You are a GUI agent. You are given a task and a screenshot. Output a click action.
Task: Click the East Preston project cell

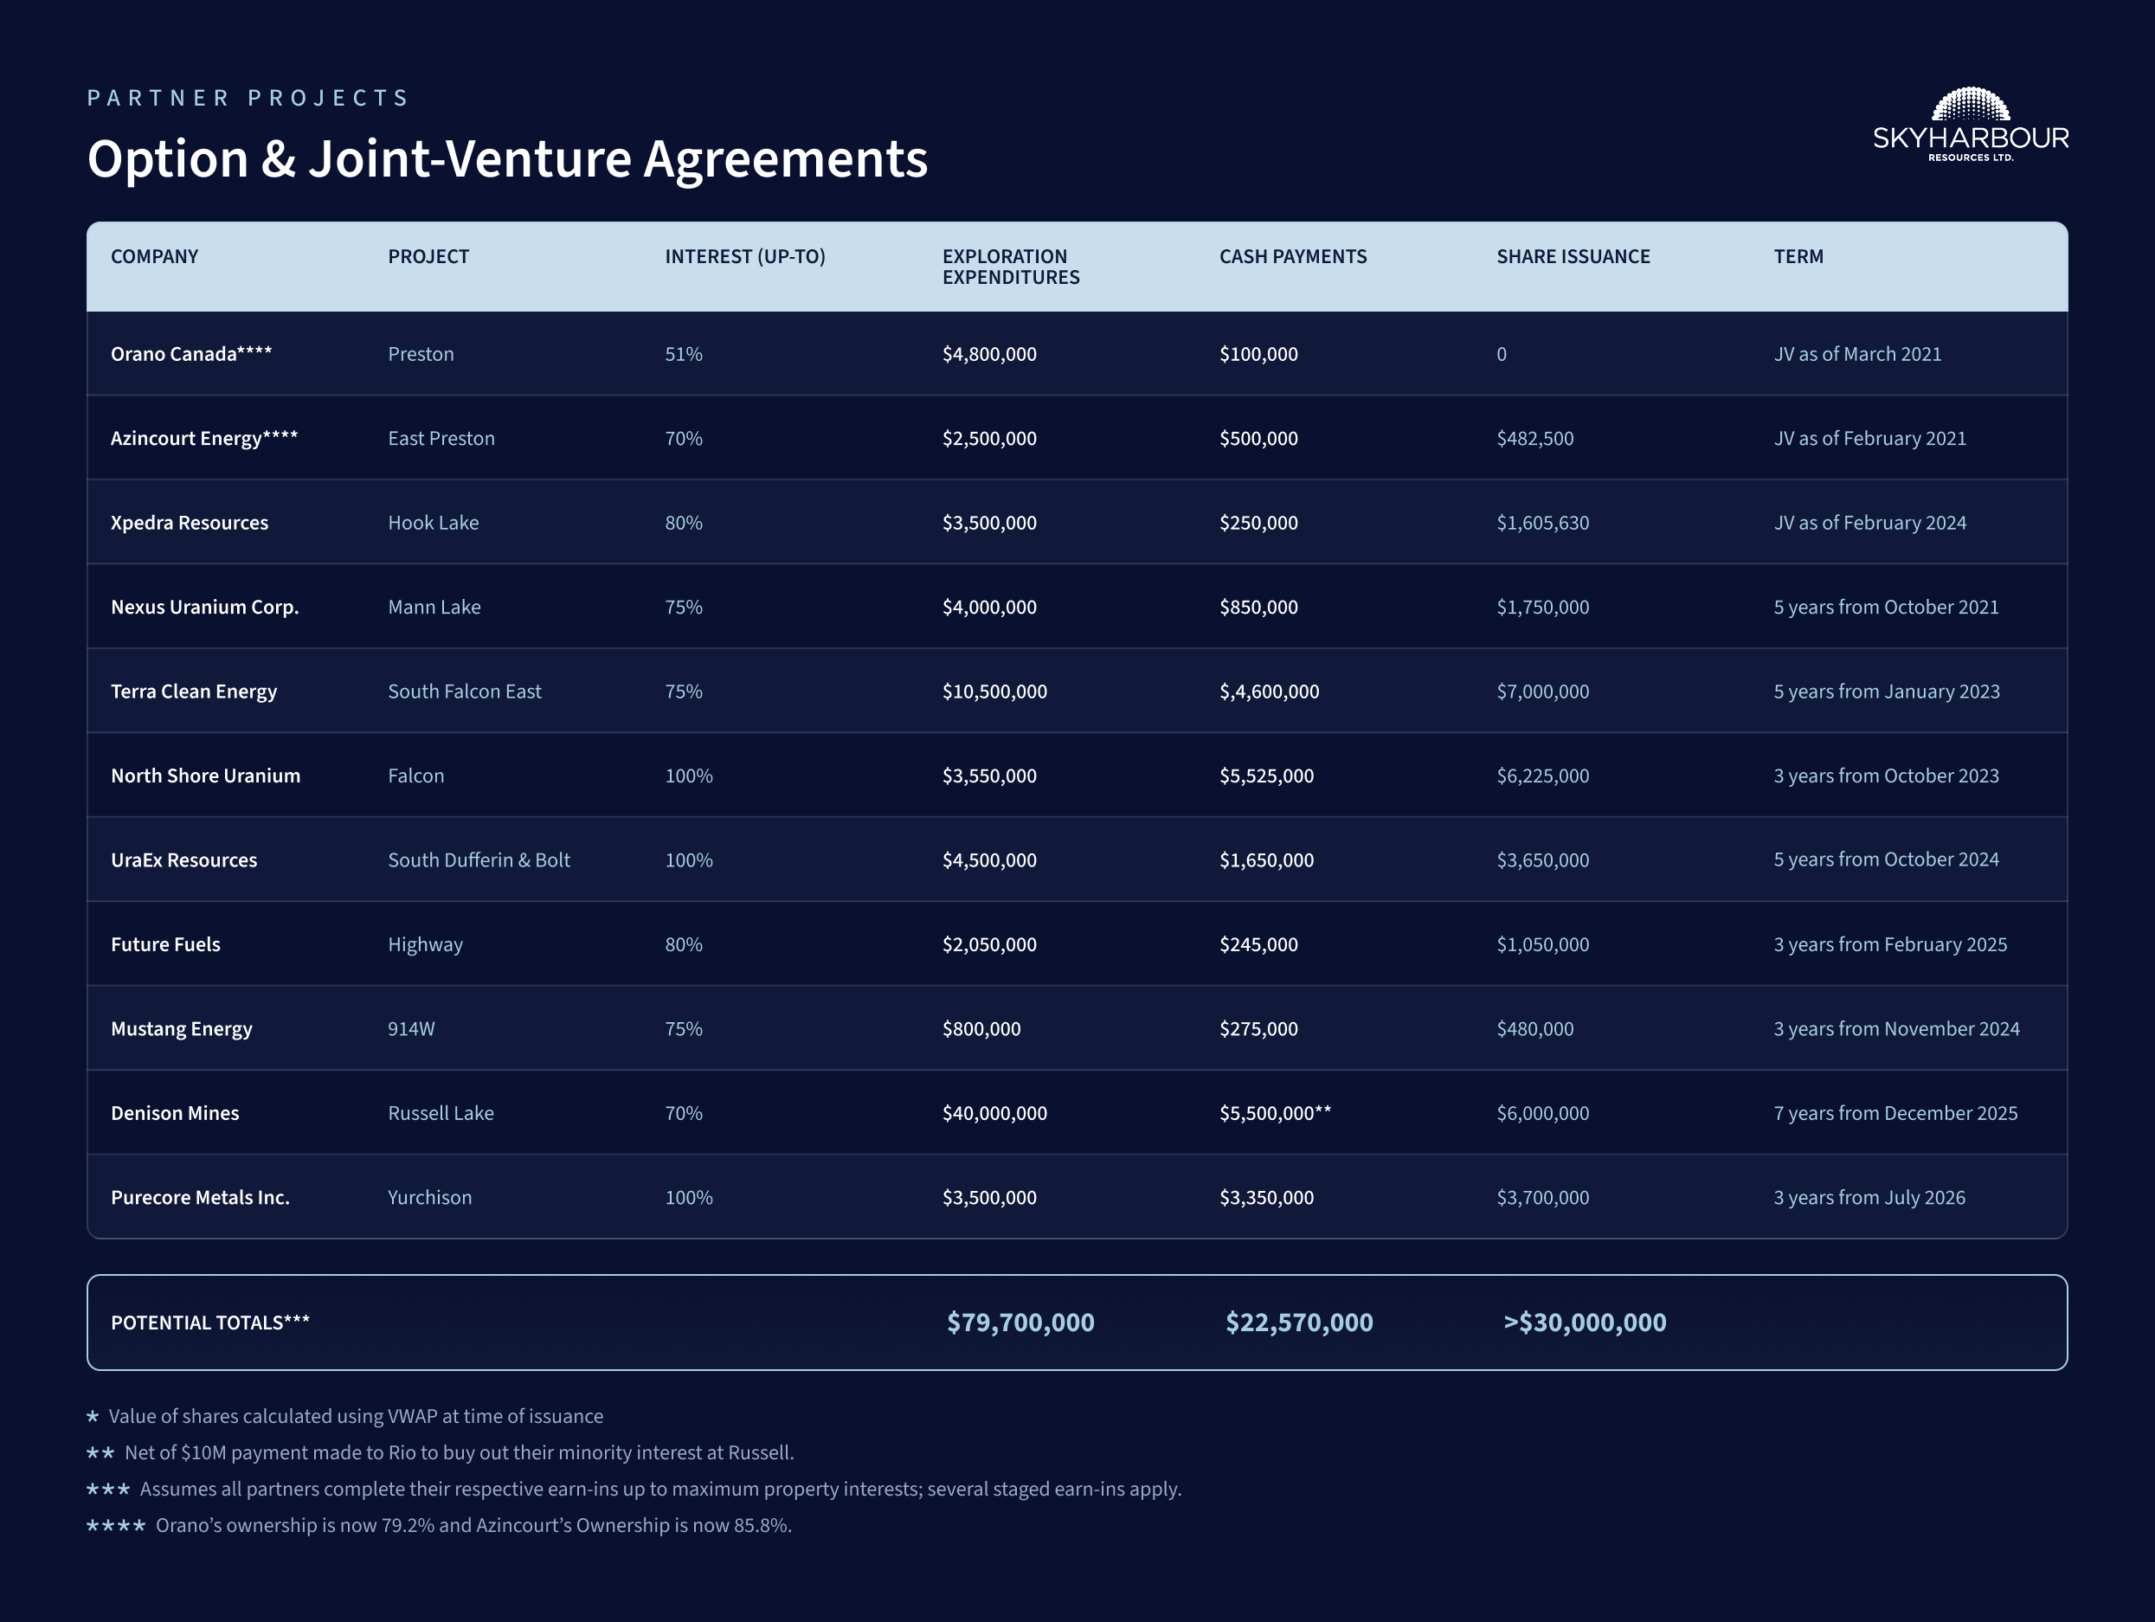[x=441, y=438]
